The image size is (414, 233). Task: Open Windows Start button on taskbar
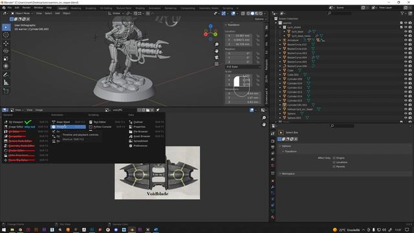(x=4, y=230)
